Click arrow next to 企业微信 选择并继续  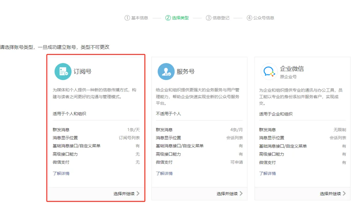click(x=344, y=194)
